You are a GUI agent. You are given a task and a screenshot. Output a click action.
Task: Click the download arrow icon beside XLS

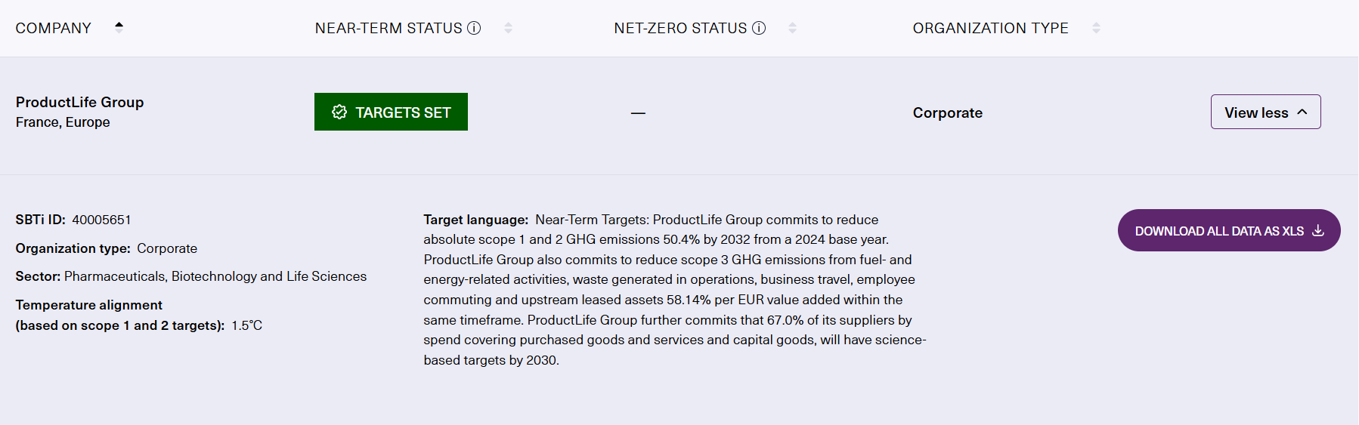pyautogui.click(x=1318, y=230)
